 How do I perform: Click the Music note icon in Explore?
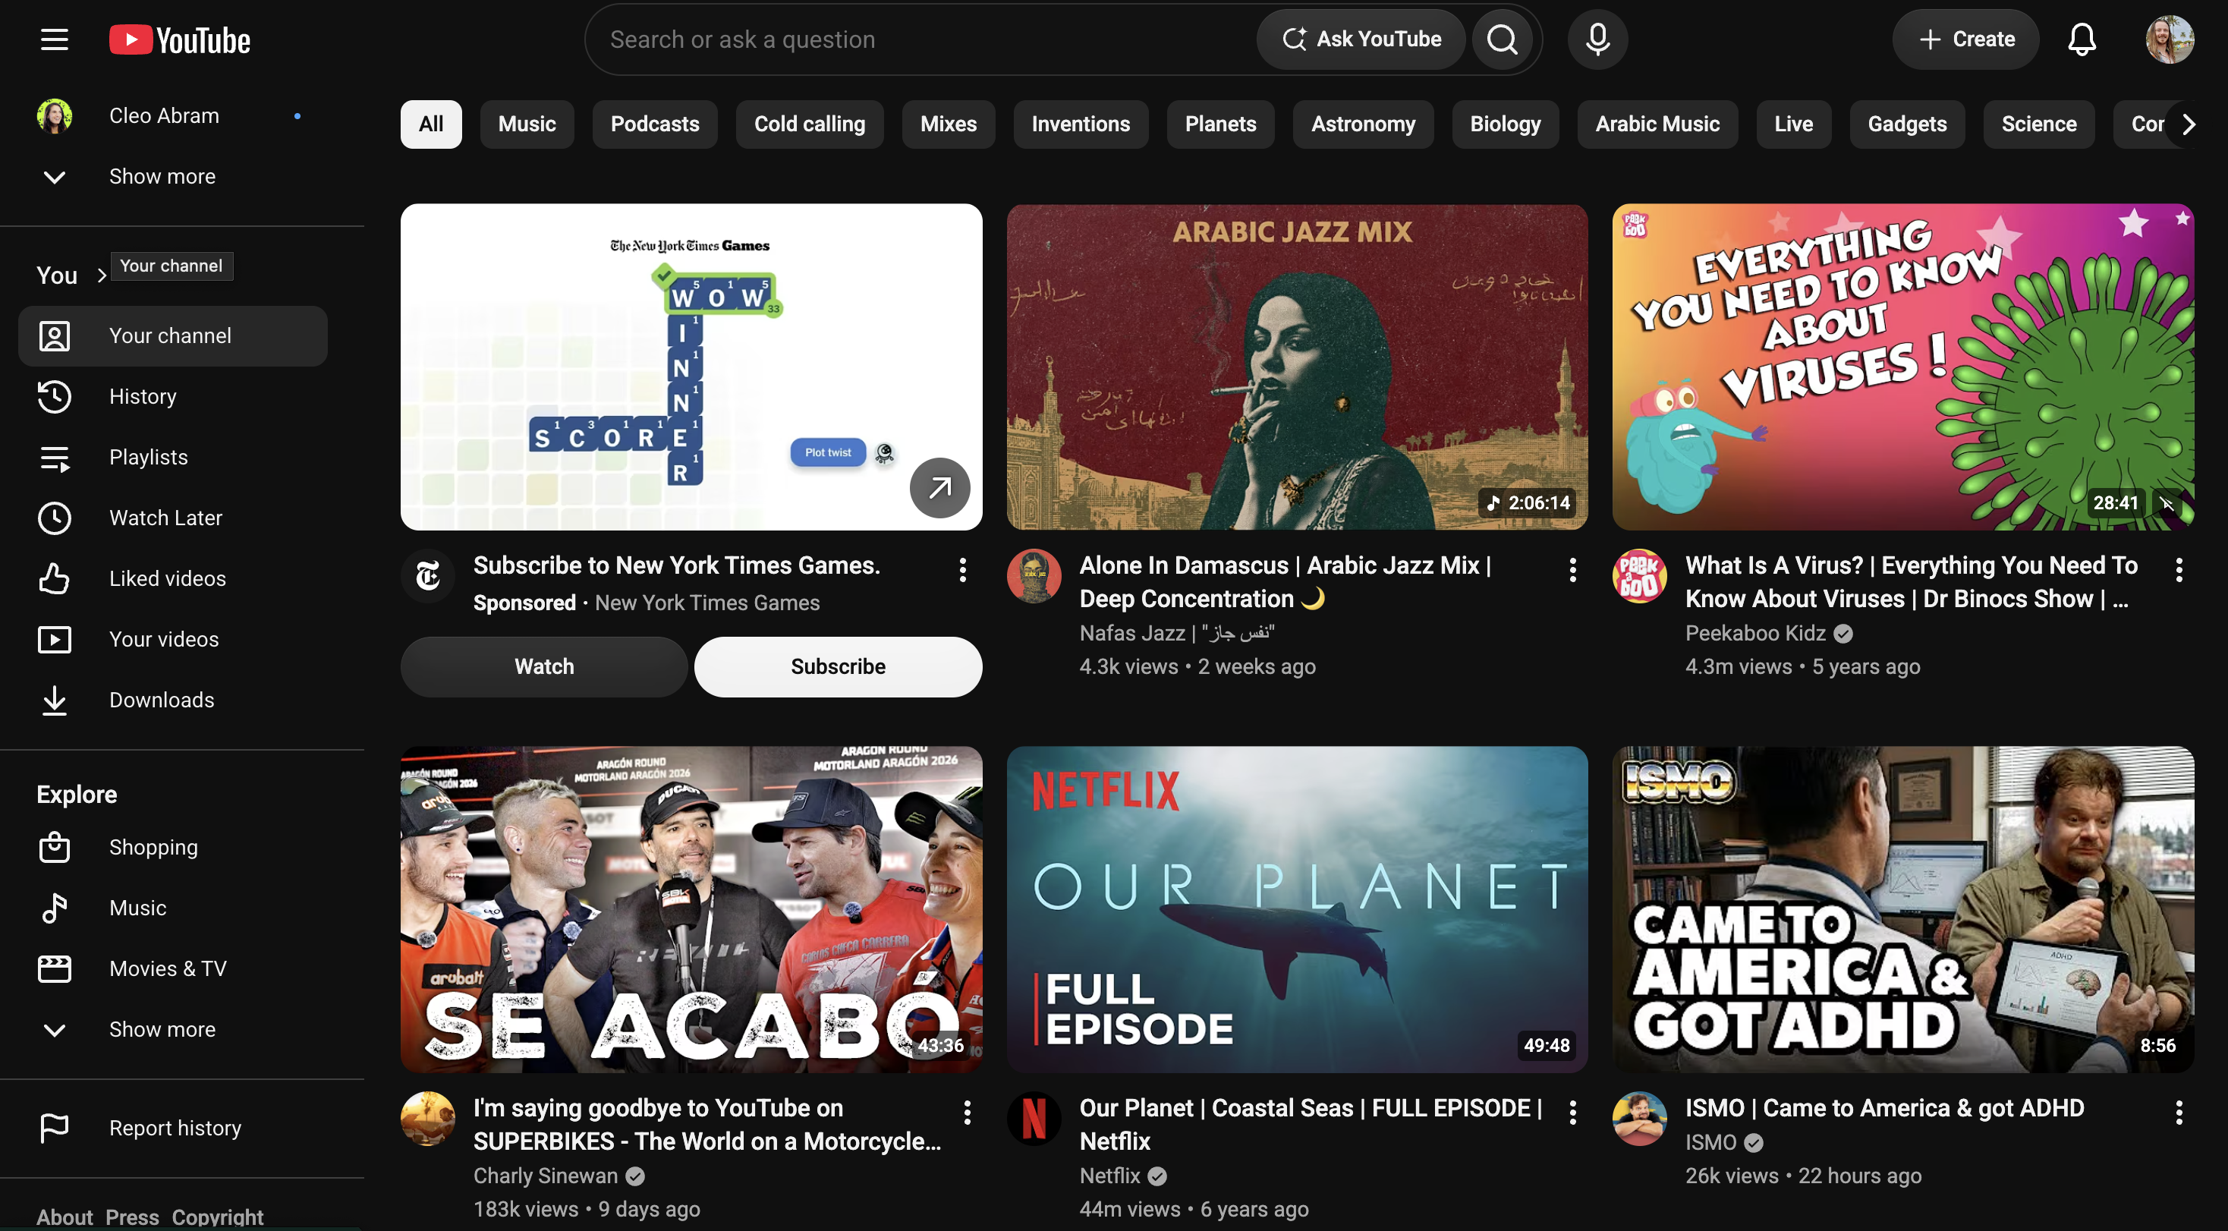[55, 908]
